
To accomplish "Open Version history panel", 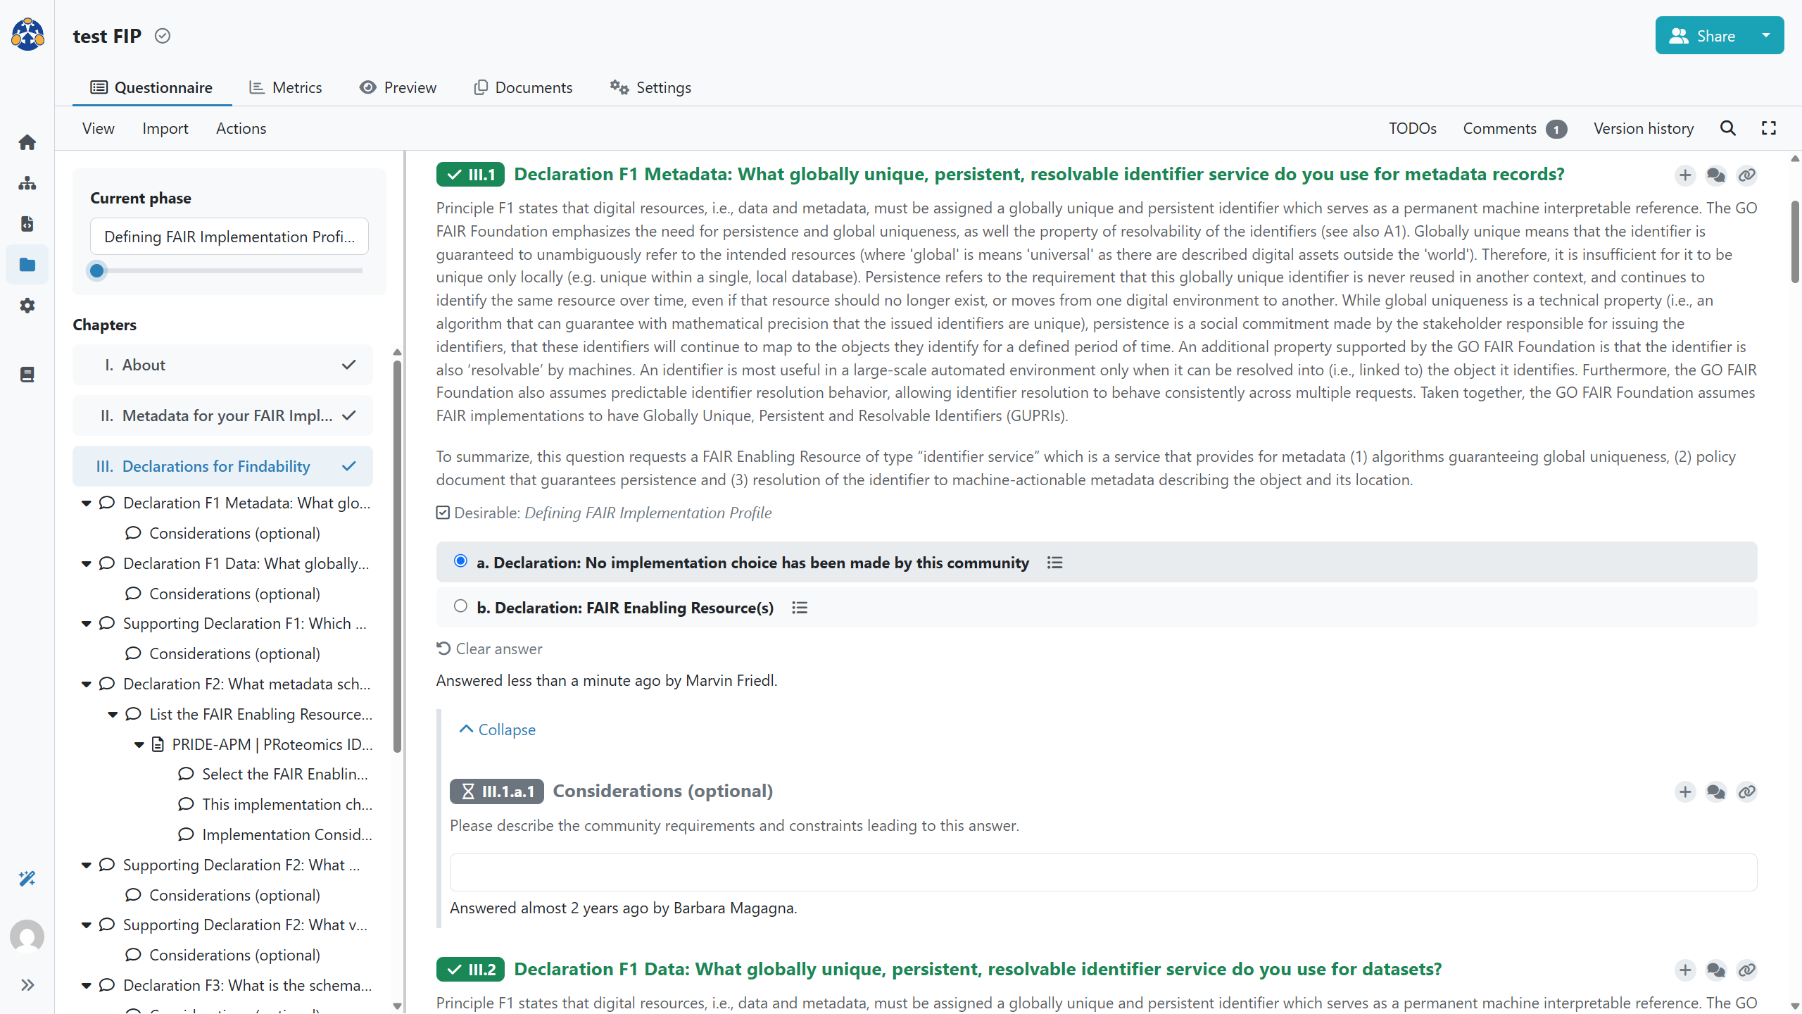I will (x=1644, y=128).
